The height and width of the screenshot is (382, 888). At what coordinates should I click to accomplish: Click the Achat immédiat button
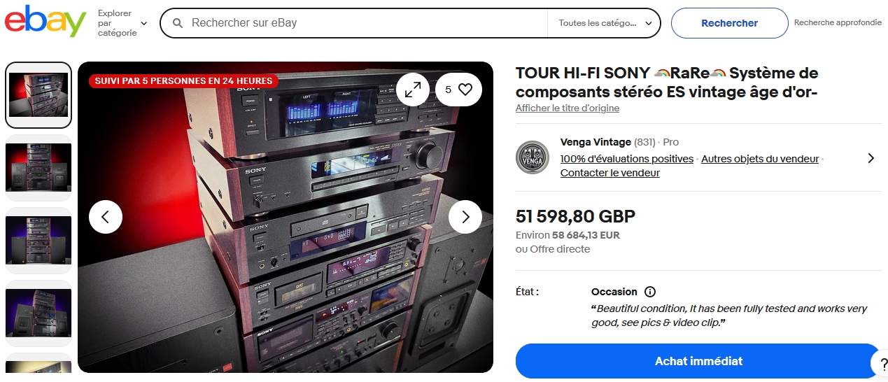[698, 361]
